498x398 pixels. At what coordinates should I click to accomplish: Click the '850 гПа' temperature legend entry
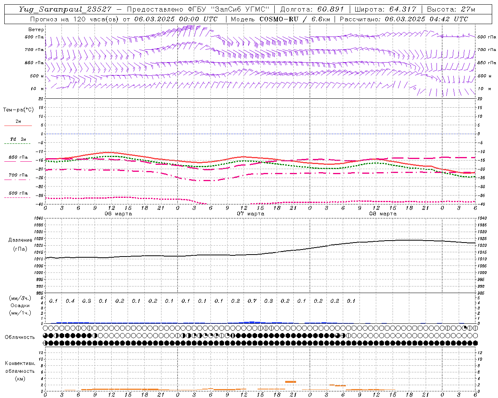18,157
